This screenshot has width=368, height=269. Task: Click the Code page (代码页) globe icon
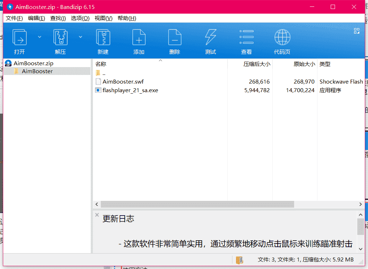[282, 37]
